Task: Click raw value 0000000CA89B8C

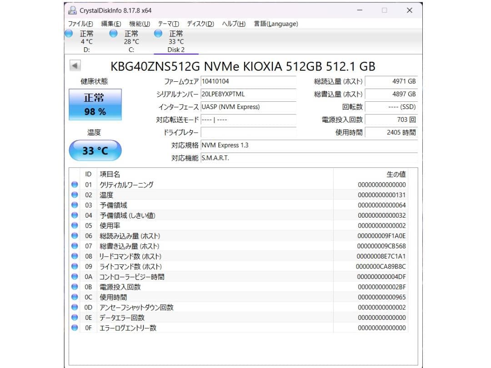Action: click(381, 267)
